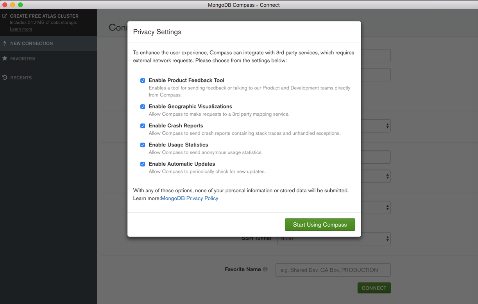478x304 pixels.
Task: Click the external link icon beside Create Free Atlas Cluster
Action: point(5,16)
